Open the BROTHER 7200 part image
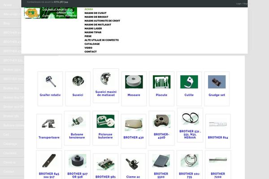Image resolution: width=269 pixels, height=179 pixels. point(218,161)
